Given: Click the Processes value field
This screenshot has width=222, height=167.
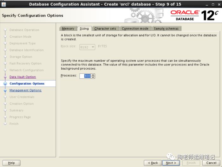Looking at the screenshot, I should pos(85,76).
